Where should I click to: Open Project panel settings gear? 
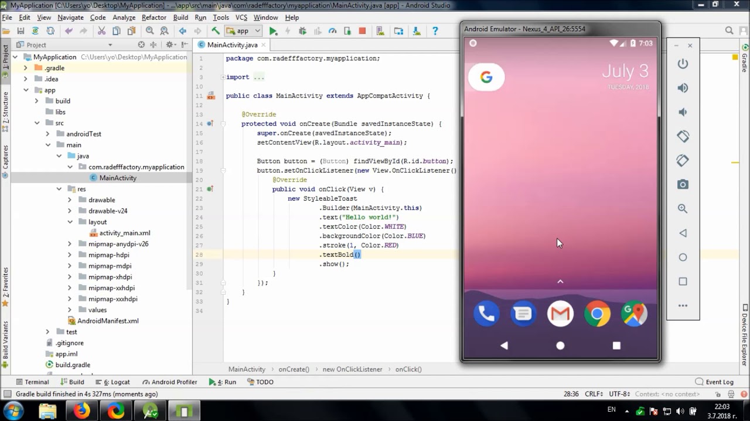coord(170,45)
